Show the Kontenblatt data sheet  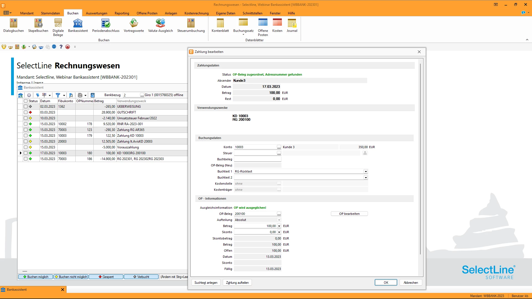[x=220, y=25]
